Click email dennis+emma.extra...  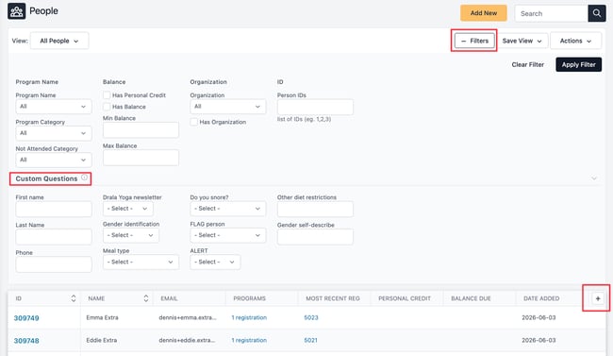click(x=188, y=317)
